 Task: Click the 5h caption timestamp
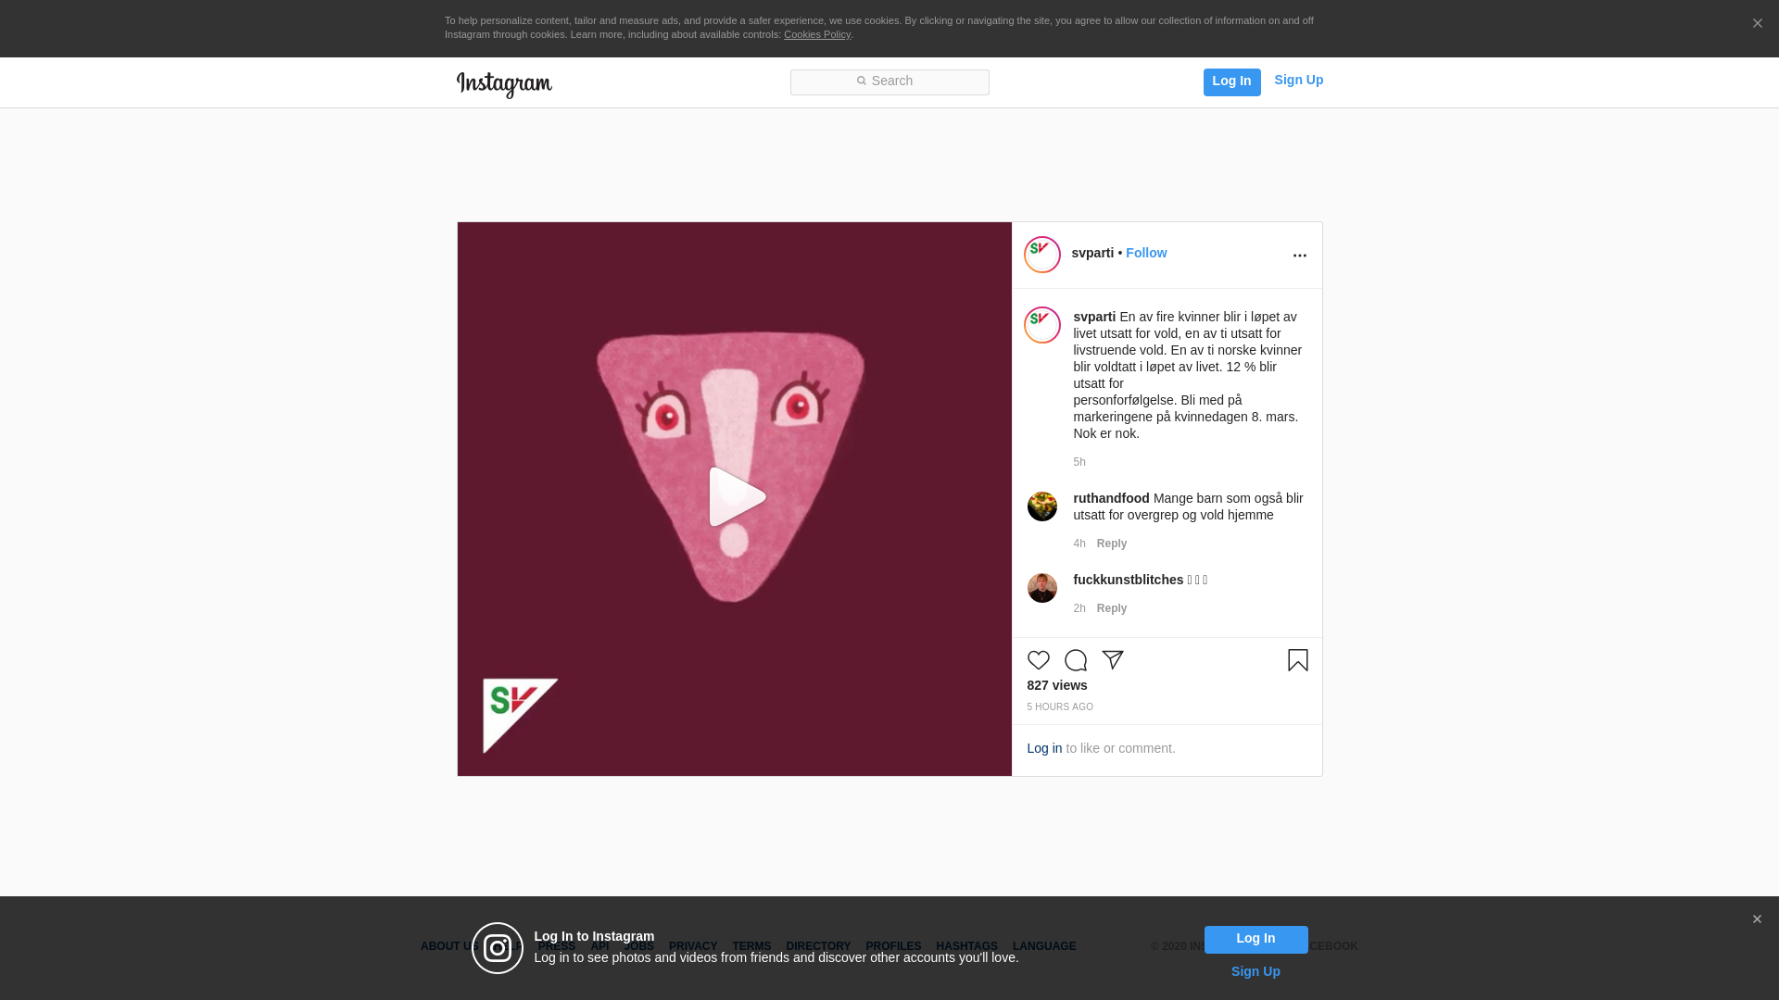coord(1079,462)
